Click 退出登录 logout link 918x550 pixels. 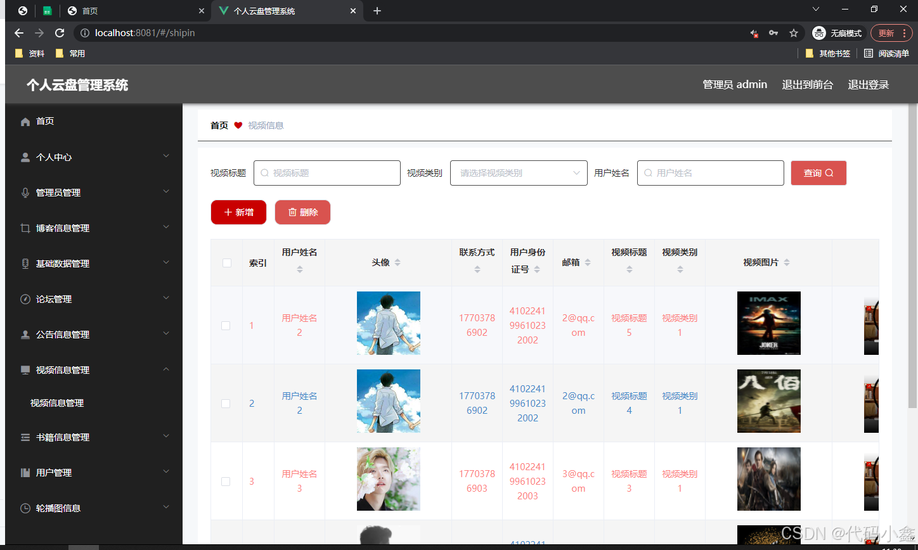click(869, 85)
